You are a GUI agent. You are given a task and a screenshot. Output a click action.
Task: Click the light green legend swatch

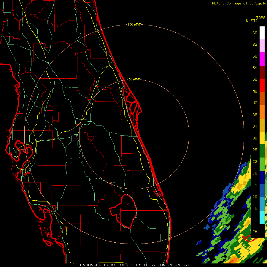(x=262, y=164)
